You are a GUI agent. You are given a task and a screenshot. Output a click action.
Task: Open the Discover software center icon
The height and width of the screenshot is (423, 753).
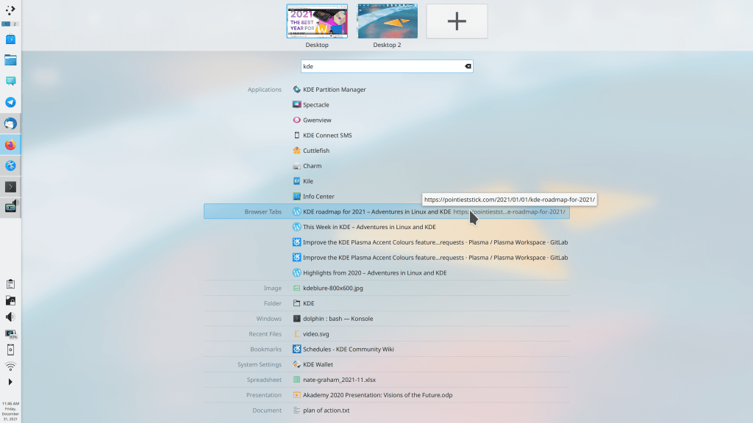(x=10, y=39)
